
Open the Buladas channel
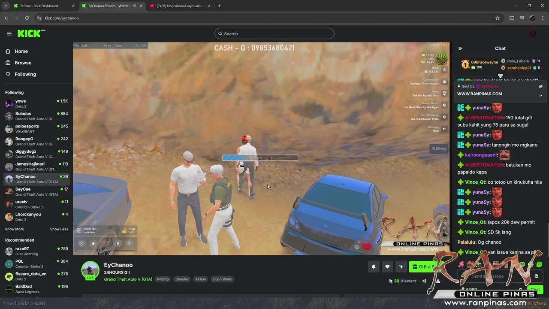36,116
